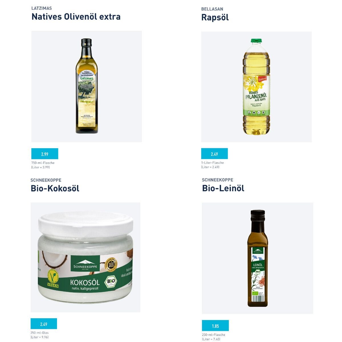Click the SCHNEEKOPPE brand label above Bio-Kokosöl
Viewport: 342px width, 342px height.
(x=46, y=180)
